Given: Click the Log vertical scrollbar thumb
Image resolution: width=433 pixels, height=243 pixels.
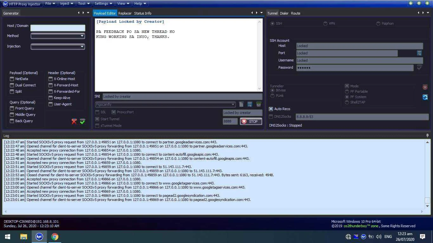Looking at the screenshot, I should pyautogui.click(x=427, y=201).
